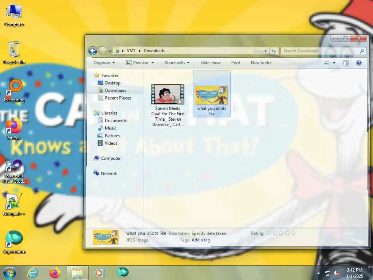Click Windows Explorer taskbar button
Image resolution: width=373 pixels, height=280 pixels.
pos(77,273)
